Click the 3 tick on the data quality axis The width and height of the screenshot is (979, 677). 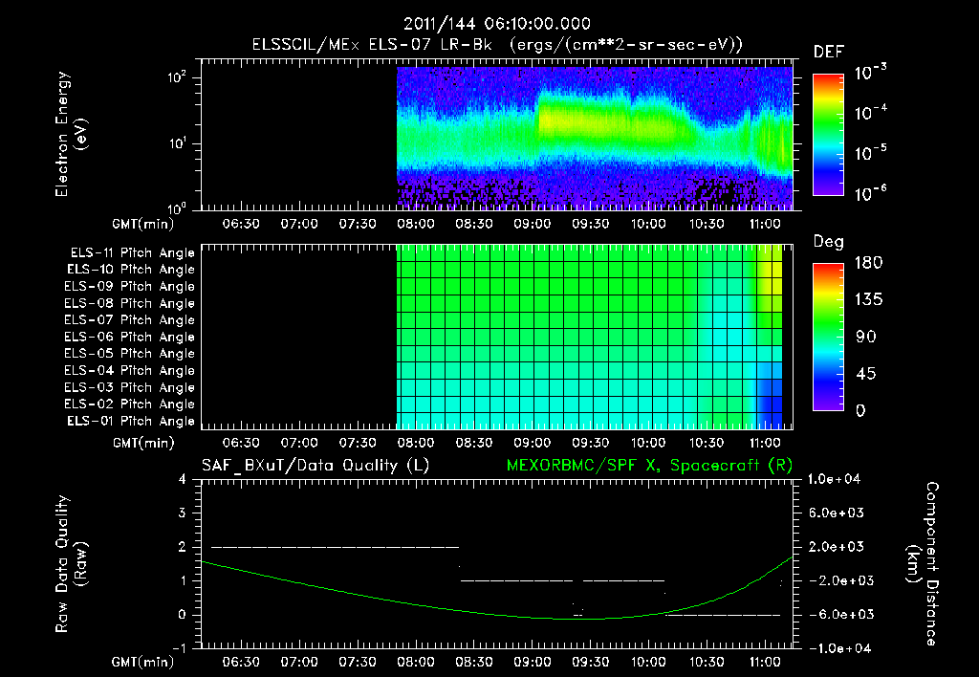pos(183,513)
